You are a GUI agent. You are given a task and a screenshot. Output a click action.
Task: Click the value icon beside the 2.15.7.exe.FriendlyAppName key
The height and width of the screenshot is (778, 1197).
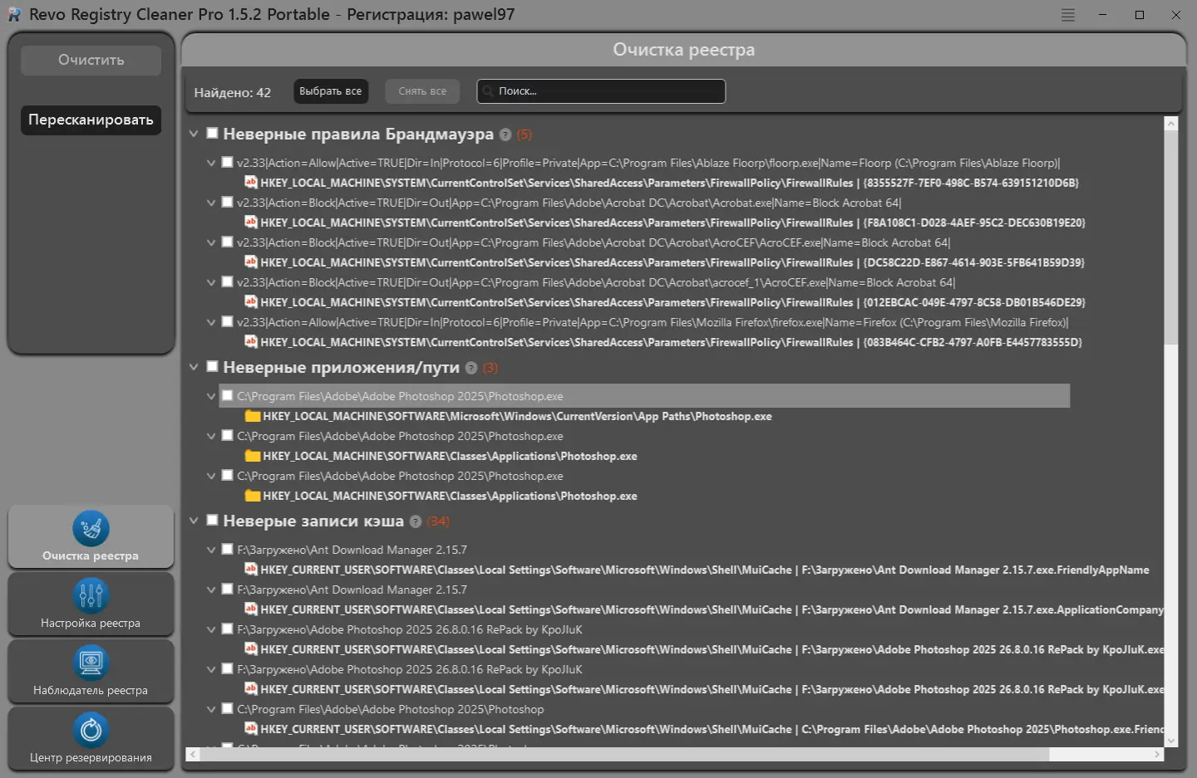(x=250, y=569)
